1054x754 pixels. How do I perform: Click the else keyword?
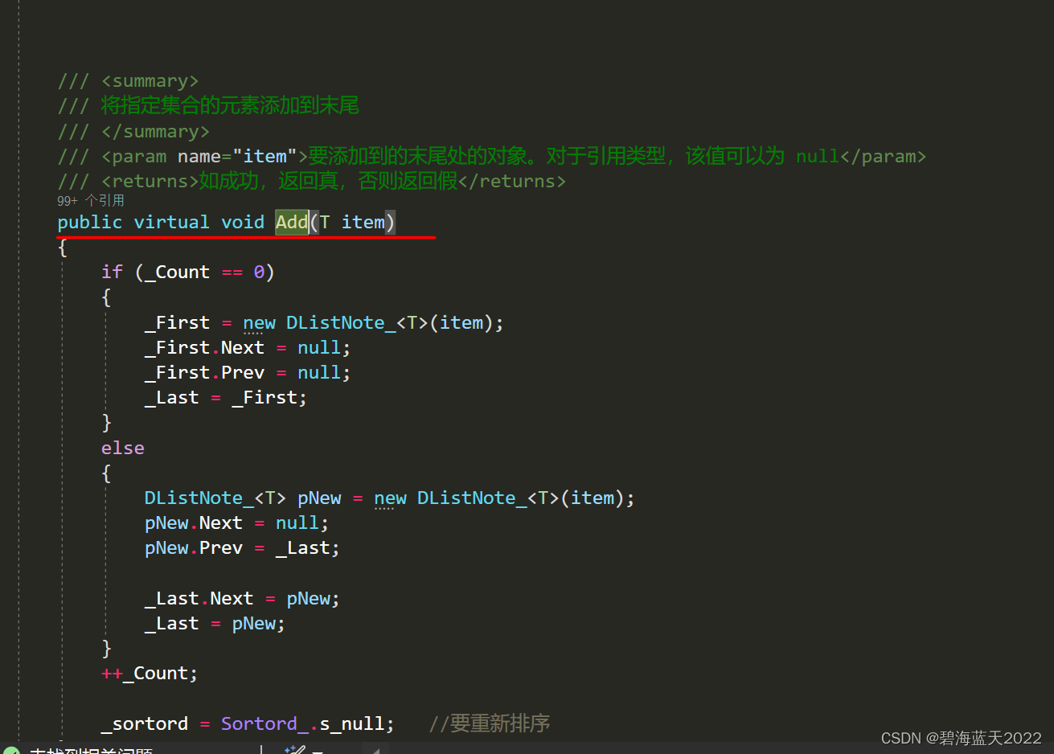[x=122, y=448]
